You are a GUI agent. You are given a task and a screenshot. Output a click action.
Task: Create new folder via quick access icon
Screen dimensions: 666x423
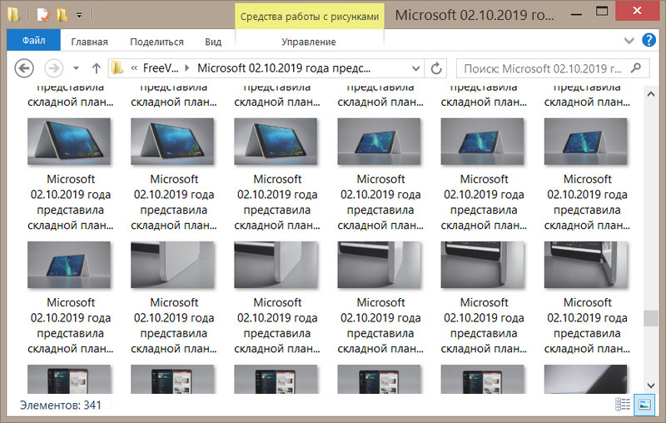[62, 15]
